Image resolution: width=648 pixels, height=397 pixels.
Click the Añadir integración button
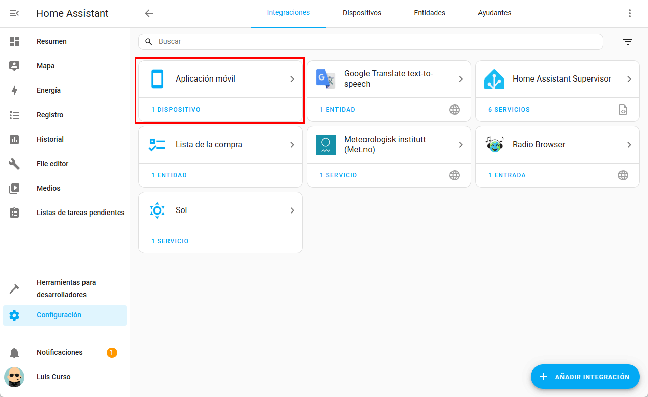pyautogui.click(x=585, y=377)
